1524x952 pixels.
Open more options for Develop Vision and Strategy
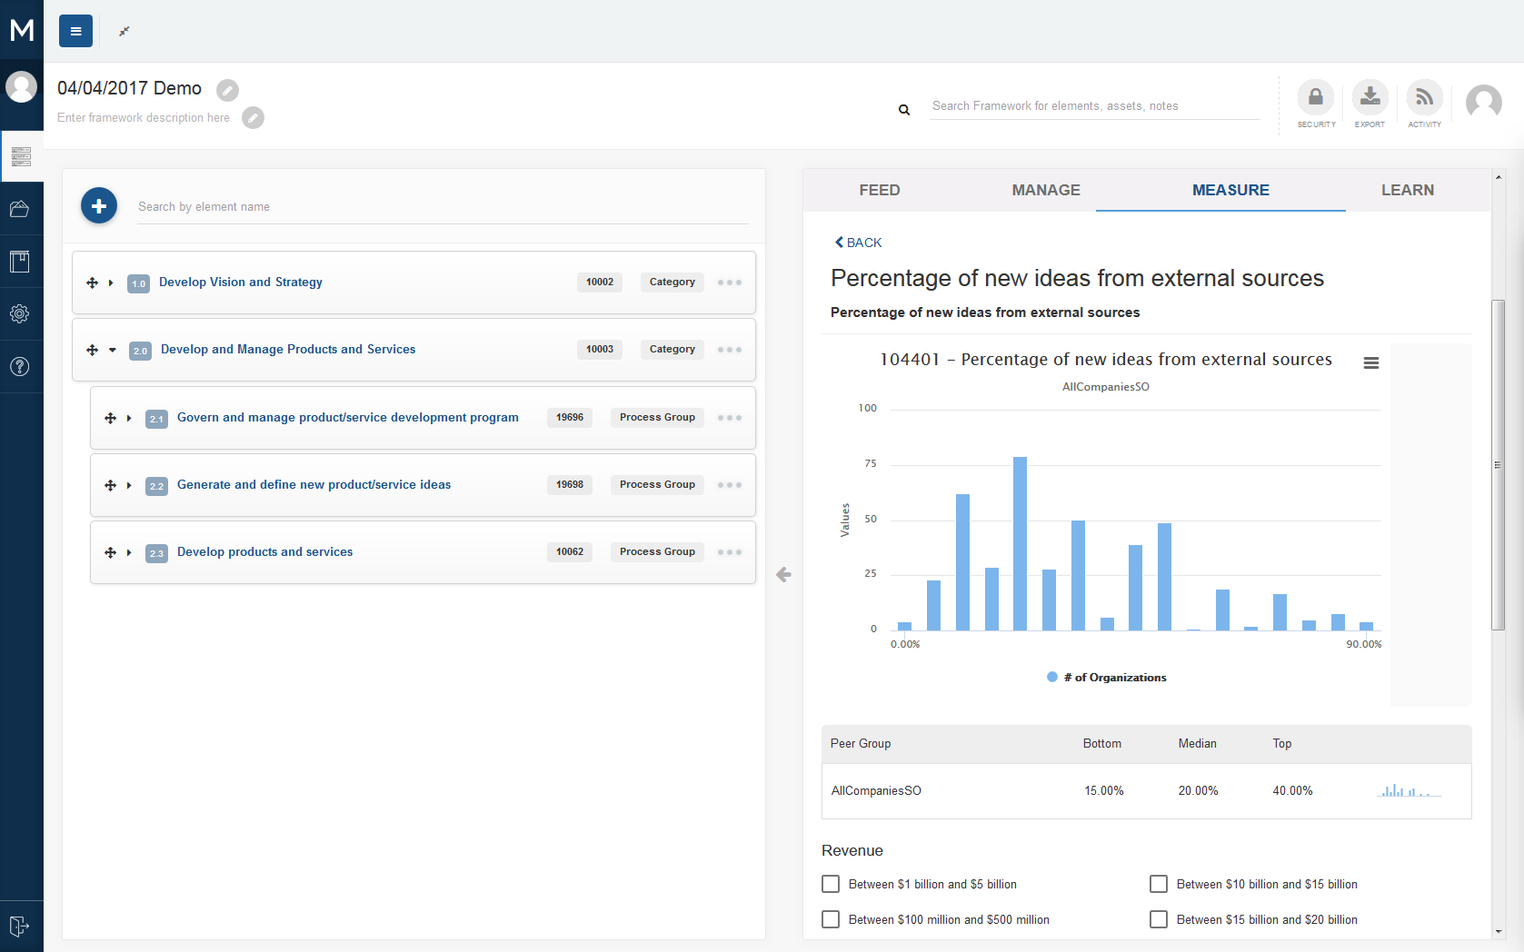[730, 283]
